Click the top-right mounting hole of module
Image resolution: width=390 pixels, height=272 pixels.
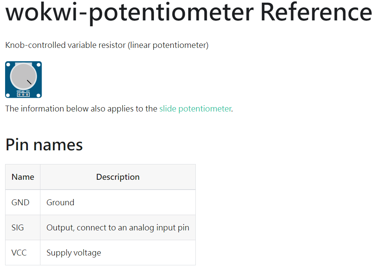pyautogui.click(x=38, y=65)
